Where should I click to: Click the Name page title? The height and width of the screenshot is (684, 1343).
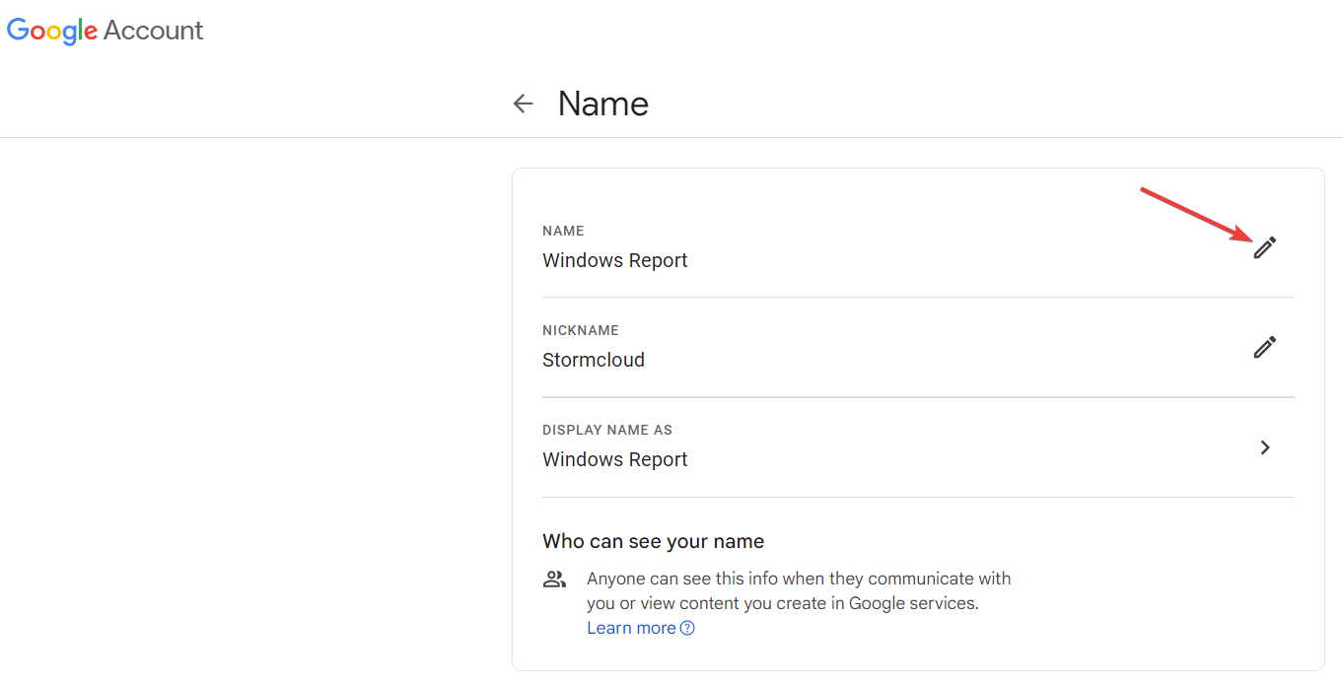(602, 103)
